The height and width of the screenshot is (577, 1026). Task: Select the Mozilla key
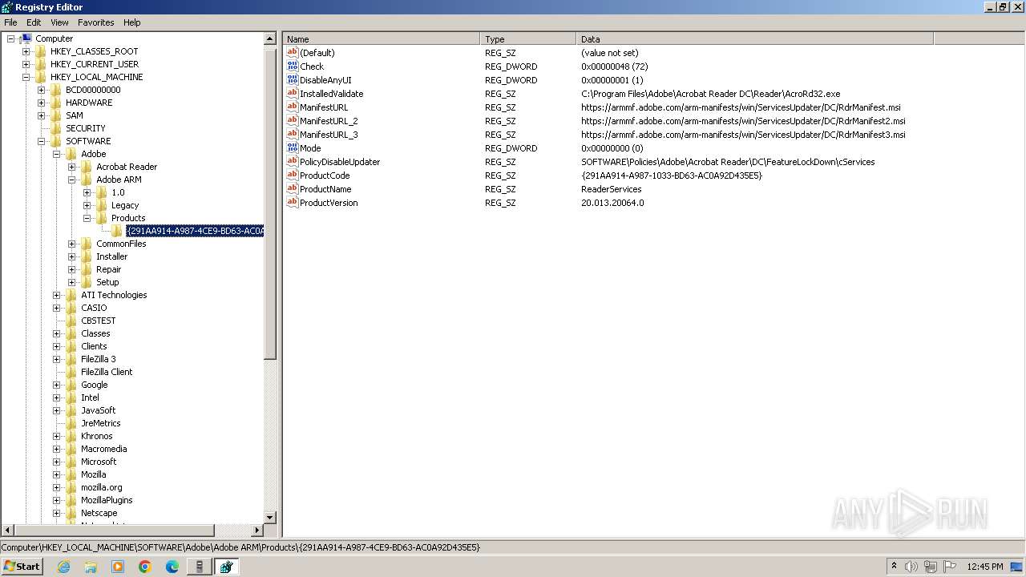(93, 474)
